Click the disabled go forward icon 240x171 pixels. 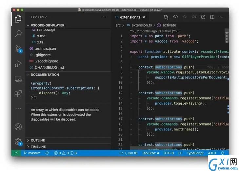194,17
